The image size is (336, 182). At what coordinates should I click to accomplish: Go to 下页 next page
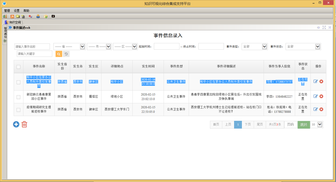[x=248, y=124]
